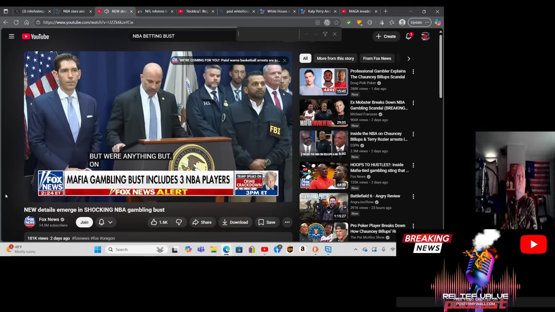Open options for Inside the NBA video
The image size is (555, 312).
pos(413,134)
